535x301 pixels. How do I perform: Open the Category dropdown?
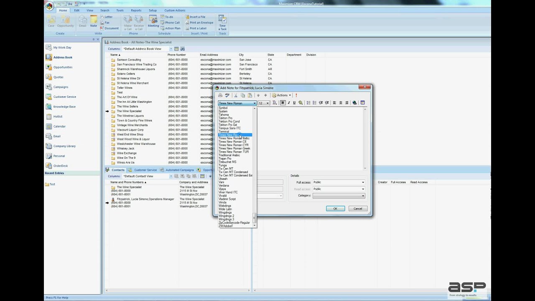(x=339, y=196)
